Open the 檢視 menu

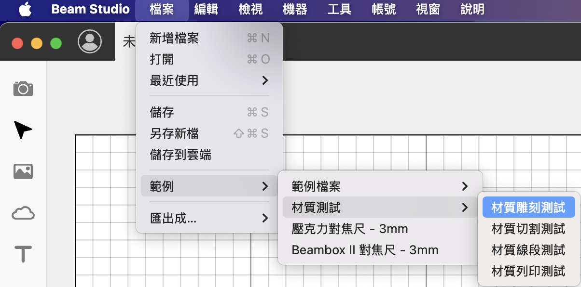[x=250, y=9]
